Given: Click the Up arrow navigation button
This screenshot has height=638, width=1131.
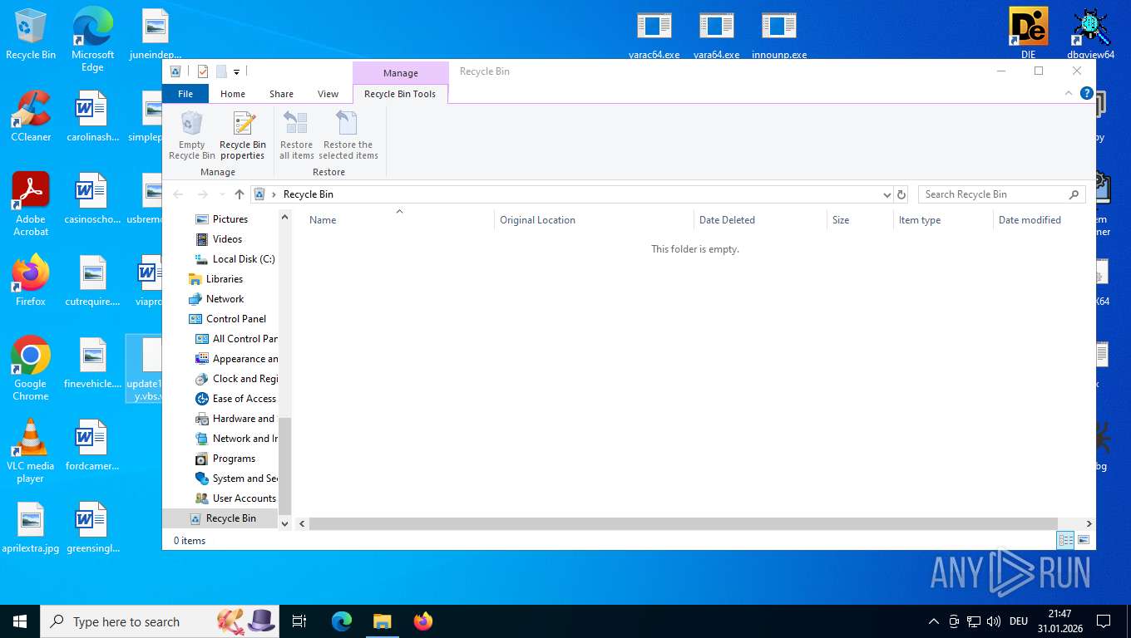Looking at the screenshot, I should [x=240, y=194].
